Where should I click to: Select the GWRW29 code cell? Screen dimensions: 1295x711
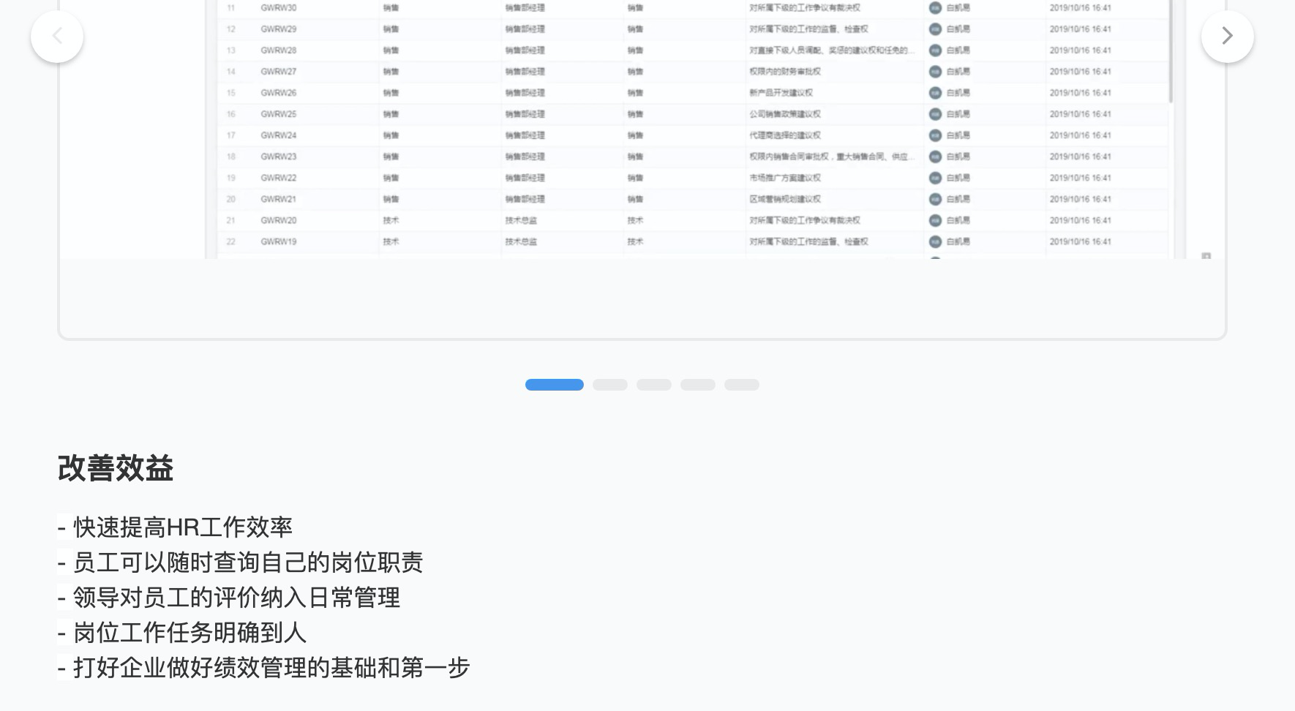tap(279, 29)
